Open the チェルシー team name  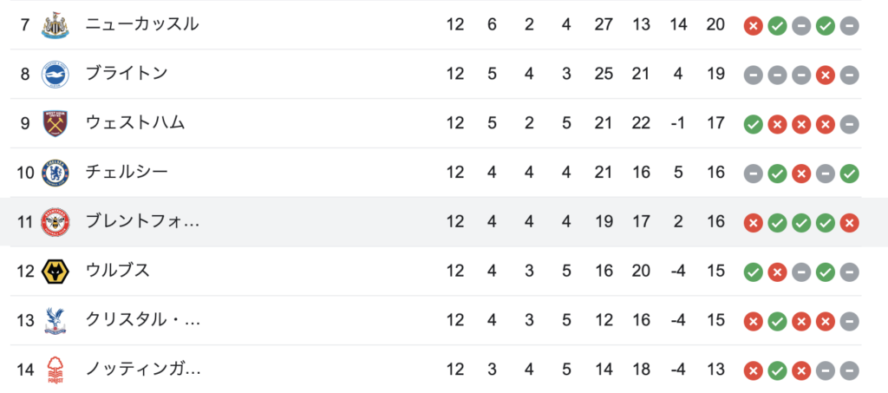127,172
